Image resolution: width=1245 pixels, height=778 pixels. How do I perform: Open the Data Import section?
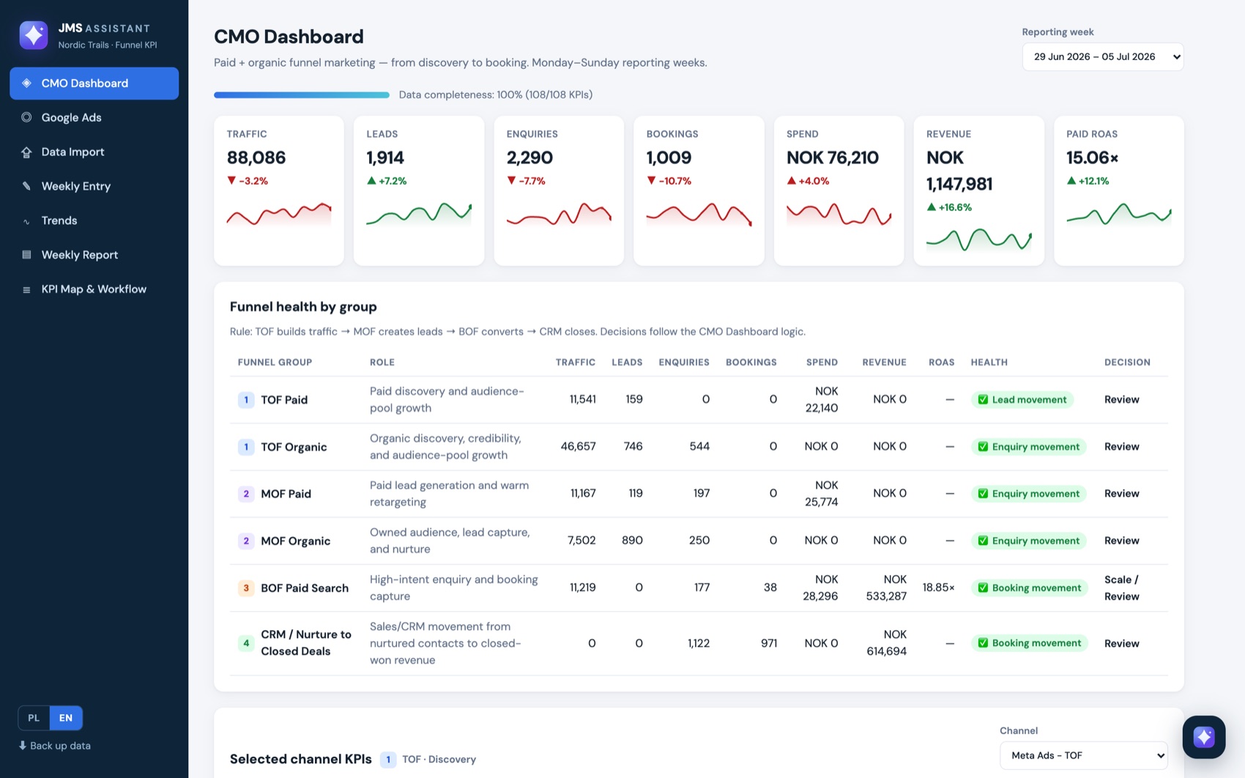(94, 152)
